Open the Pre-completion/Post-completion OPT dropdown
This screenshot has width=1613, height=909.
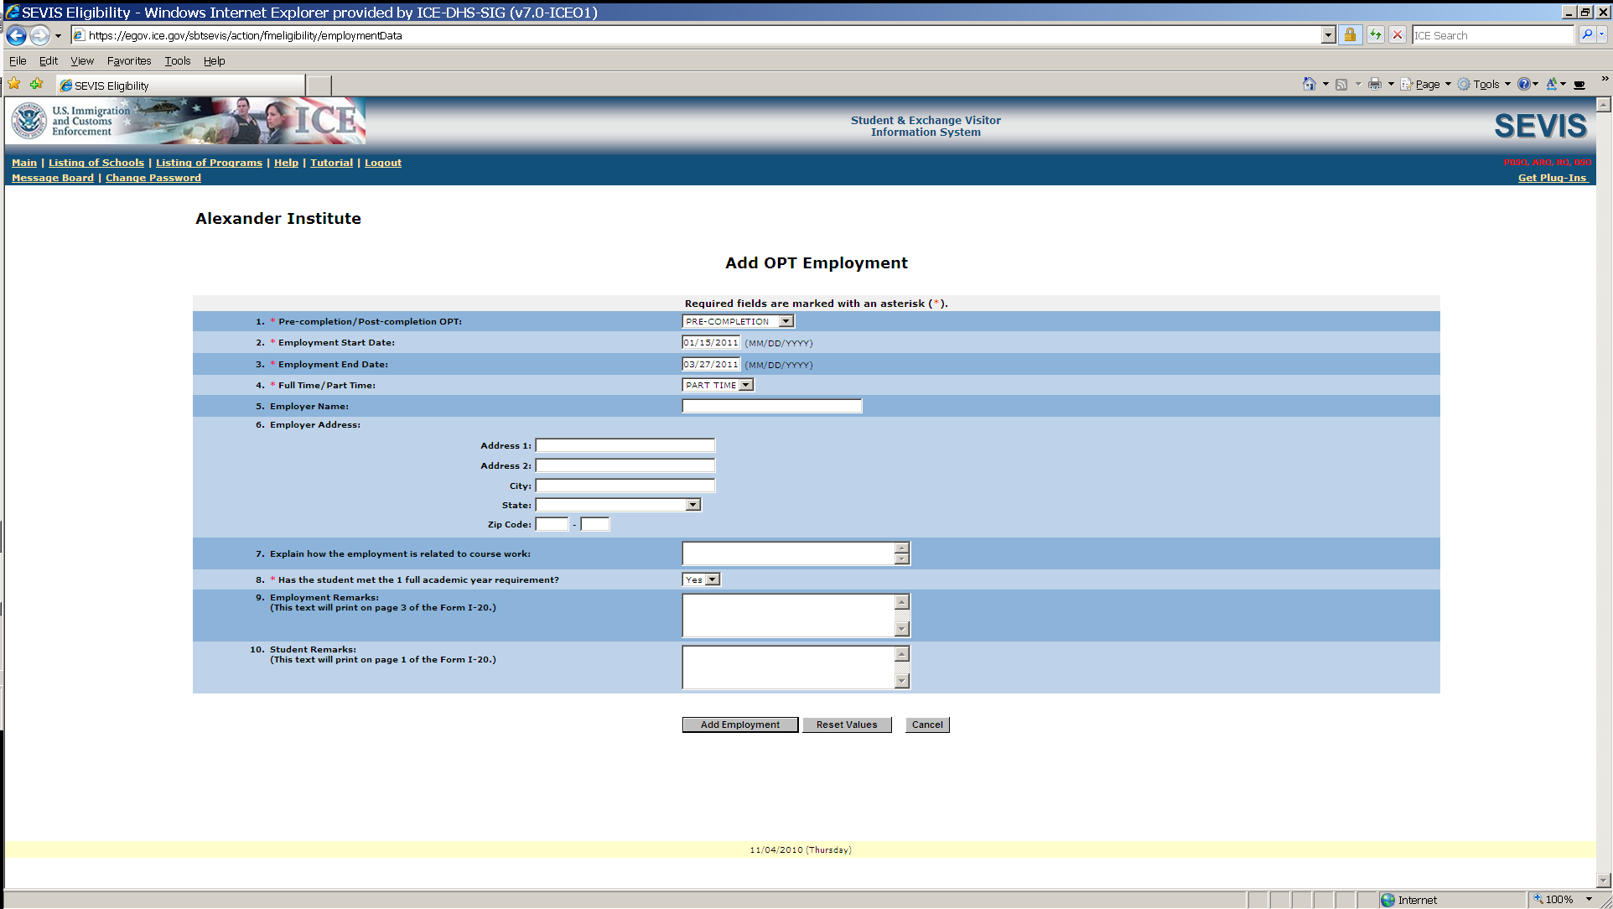pyautogui.click(x=786, y=321)
